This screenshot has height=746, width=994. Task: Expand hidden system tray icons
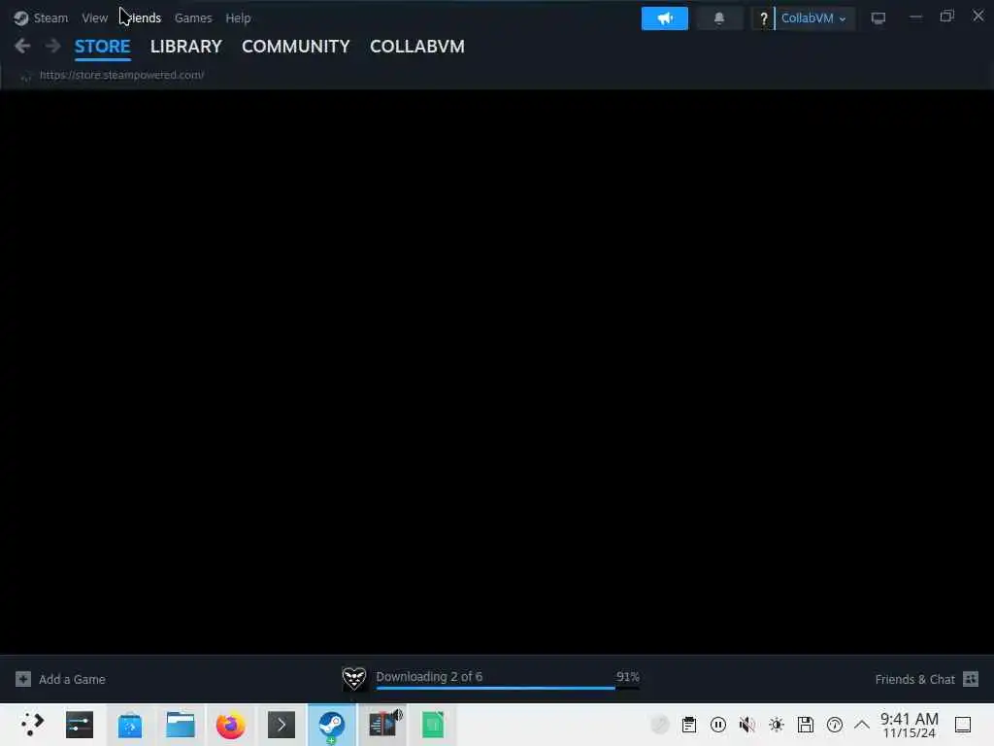click(862, 725)
